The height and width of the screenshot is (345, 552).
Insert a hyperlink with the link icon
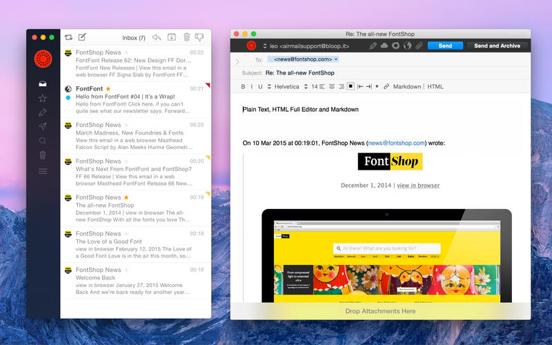click(386, 86)
